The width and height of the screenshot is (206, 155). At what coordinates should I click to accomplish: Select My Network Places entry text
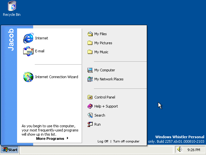[x=109, y=79]
